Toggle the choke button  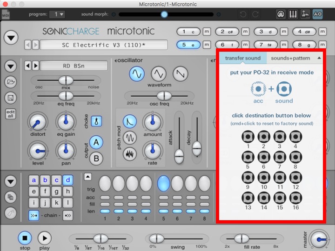[x=96, y=121]
